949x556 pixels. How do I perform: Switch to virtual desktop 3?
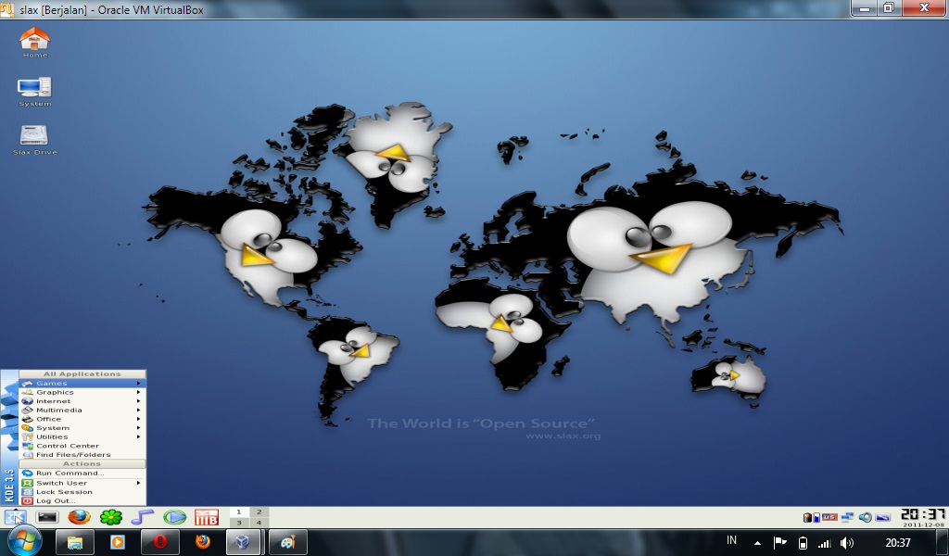(238, 522)
